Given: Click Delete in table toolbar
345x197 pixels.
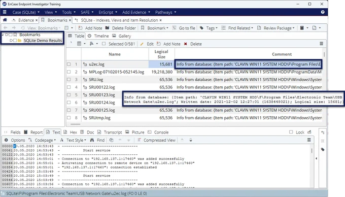Looking at the screenshot, I should pyautogui.click(x=193, y=44).
